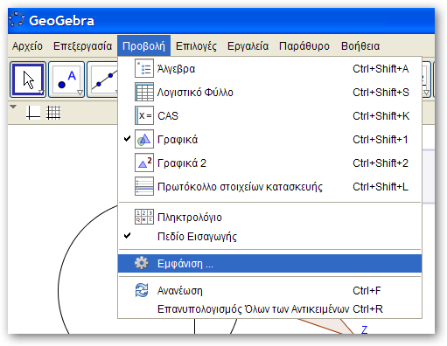This screenshot has height=346, width=447.
Task: Select Λογιστικό Φύλλο menu entry
Action: pos(269,92)
